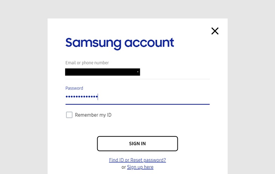The image size is (275, 174).
Task: Click the first dot of the masked password
Action: coord(67,96)
